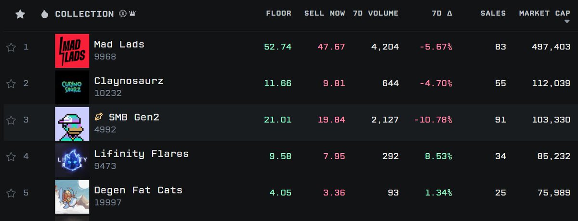Click Degen Fat Cats sell now 3.36

point(334,193)
